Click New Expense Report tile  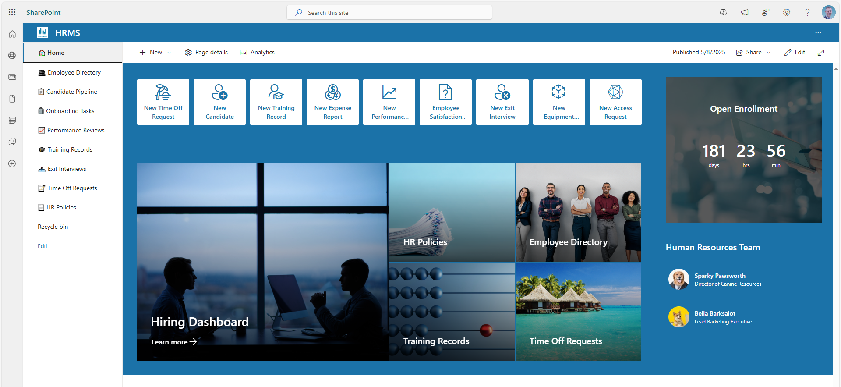point(332,102)
